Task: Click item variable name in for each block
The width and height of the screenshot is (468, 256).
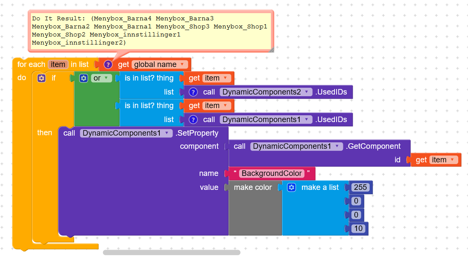Action: pos(58,64)
